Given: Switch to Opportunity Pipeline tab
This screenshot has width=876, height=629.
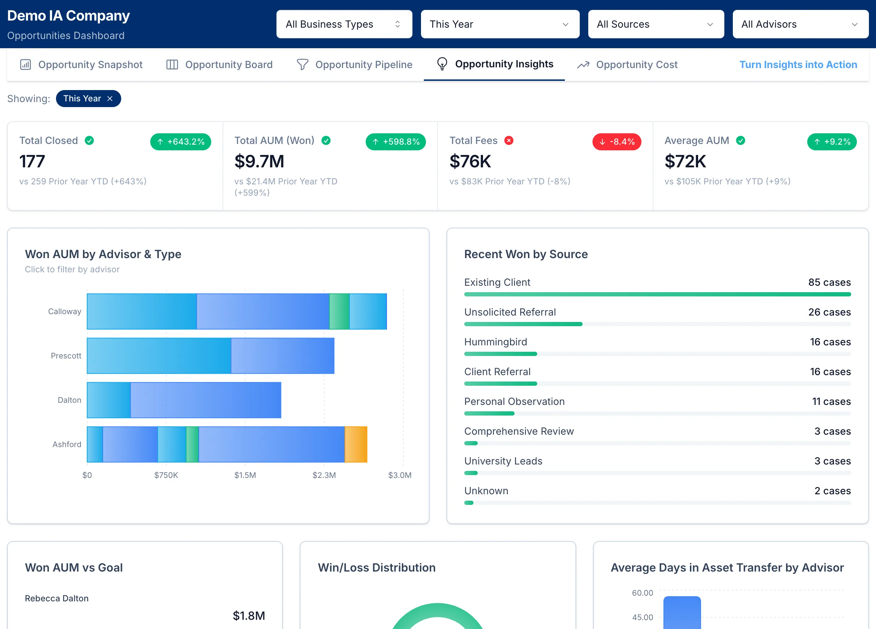Looking at the screenshot, I should click(x=354, y=65).
